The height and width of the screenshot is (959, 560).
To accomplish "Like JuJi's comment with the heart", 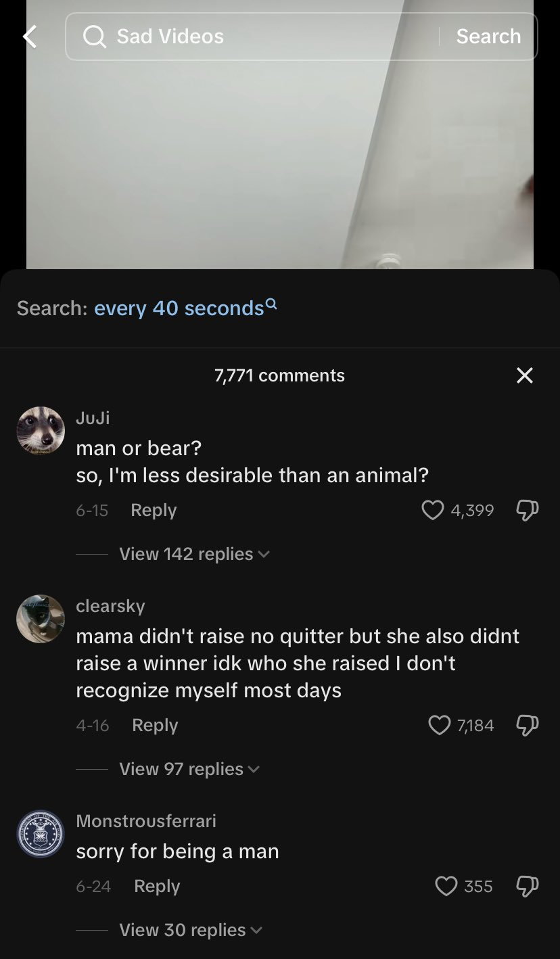I will (x=433, y=510).
